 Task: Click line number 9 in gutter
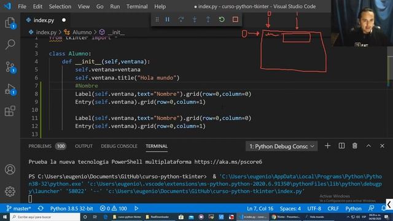point(36,102)
